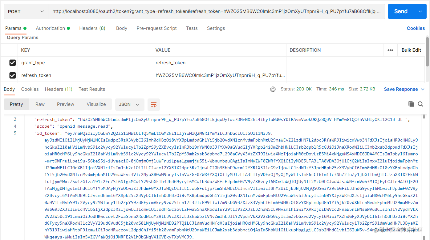The height and width of the screenshot is (240, 430).
Task: Switch to Preview response view
Action: click(66, 104)
